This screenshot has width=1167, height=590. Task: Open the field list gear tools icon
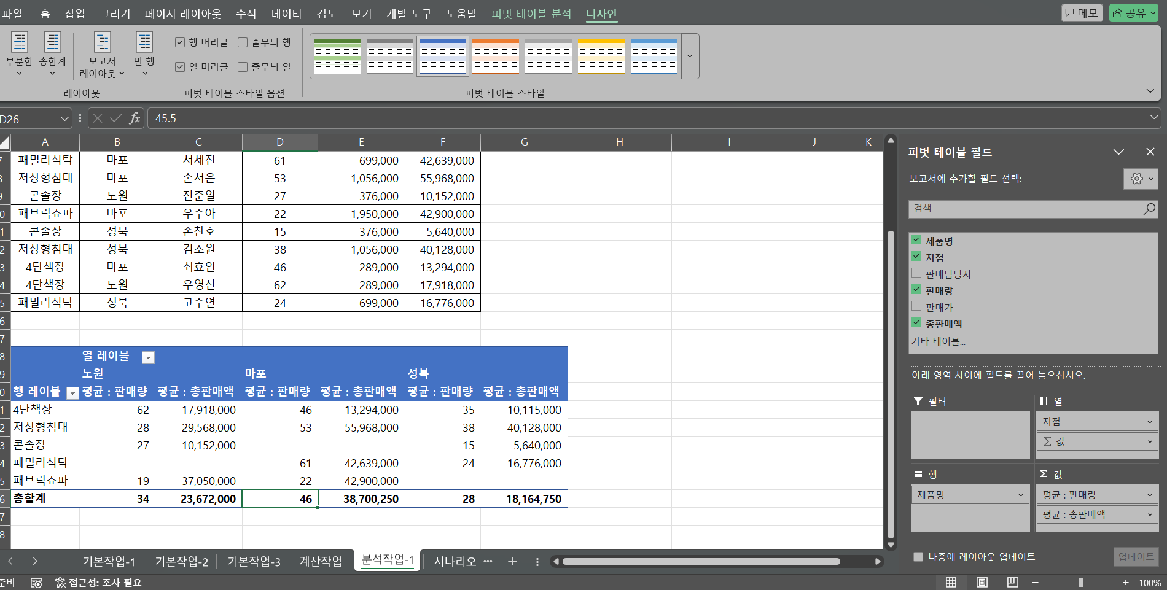point(1140,179)
